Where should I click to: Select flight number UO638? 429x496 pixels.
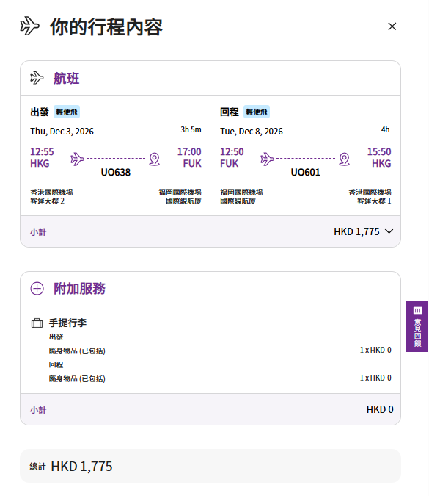coord(116,173)
